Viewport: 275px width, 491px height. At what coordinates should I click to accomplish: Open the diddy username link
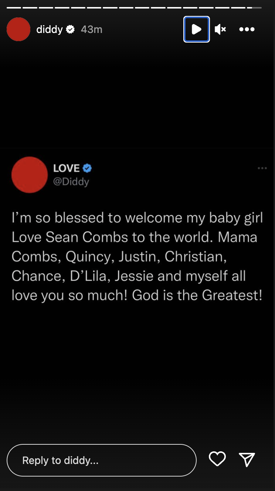(x=50, y=29)
